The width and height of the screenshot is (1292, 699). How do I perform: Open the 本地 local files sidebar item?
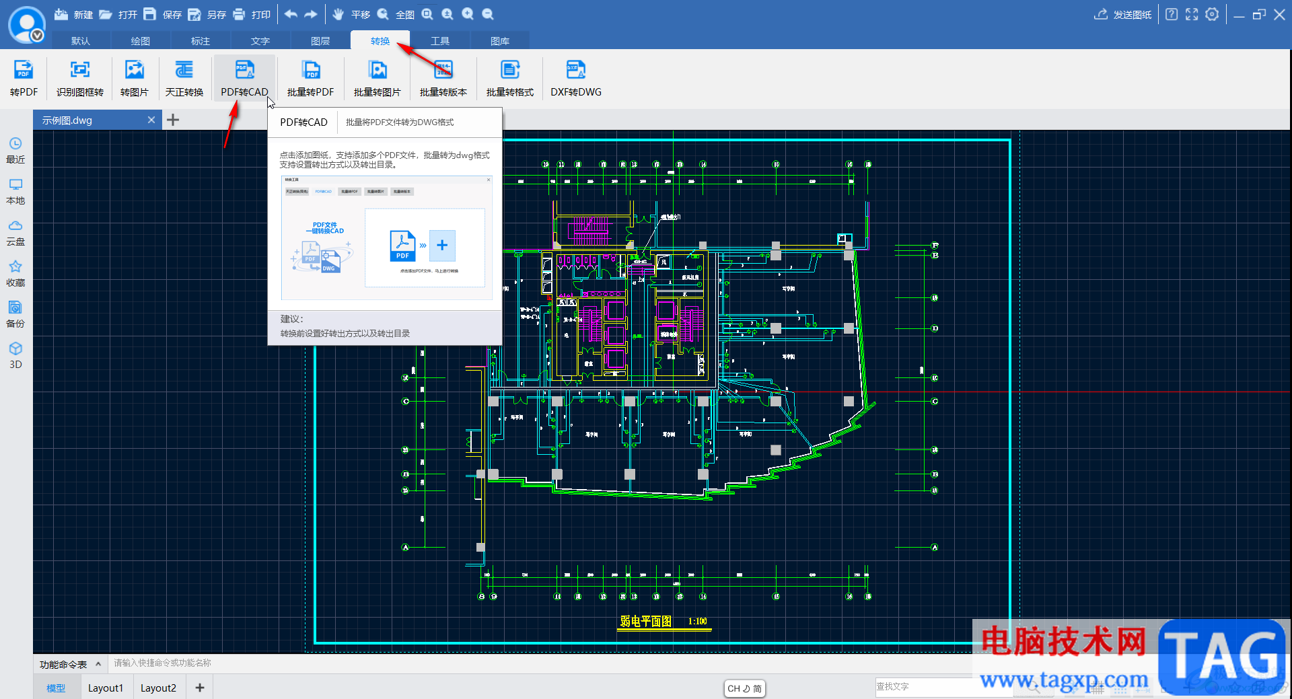pyautogui.click(x=15, y=192)
